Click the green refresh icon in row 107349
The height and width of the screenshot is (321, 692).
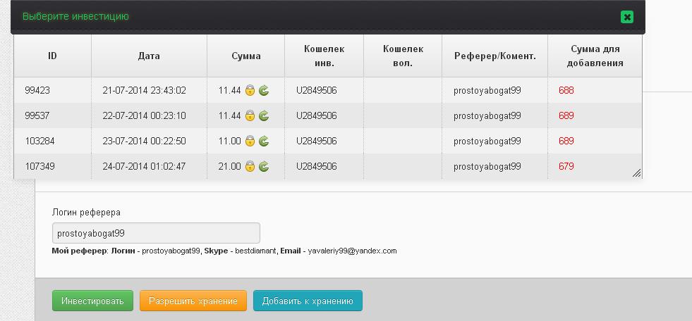pyautogui.click(x=264, y=166)
